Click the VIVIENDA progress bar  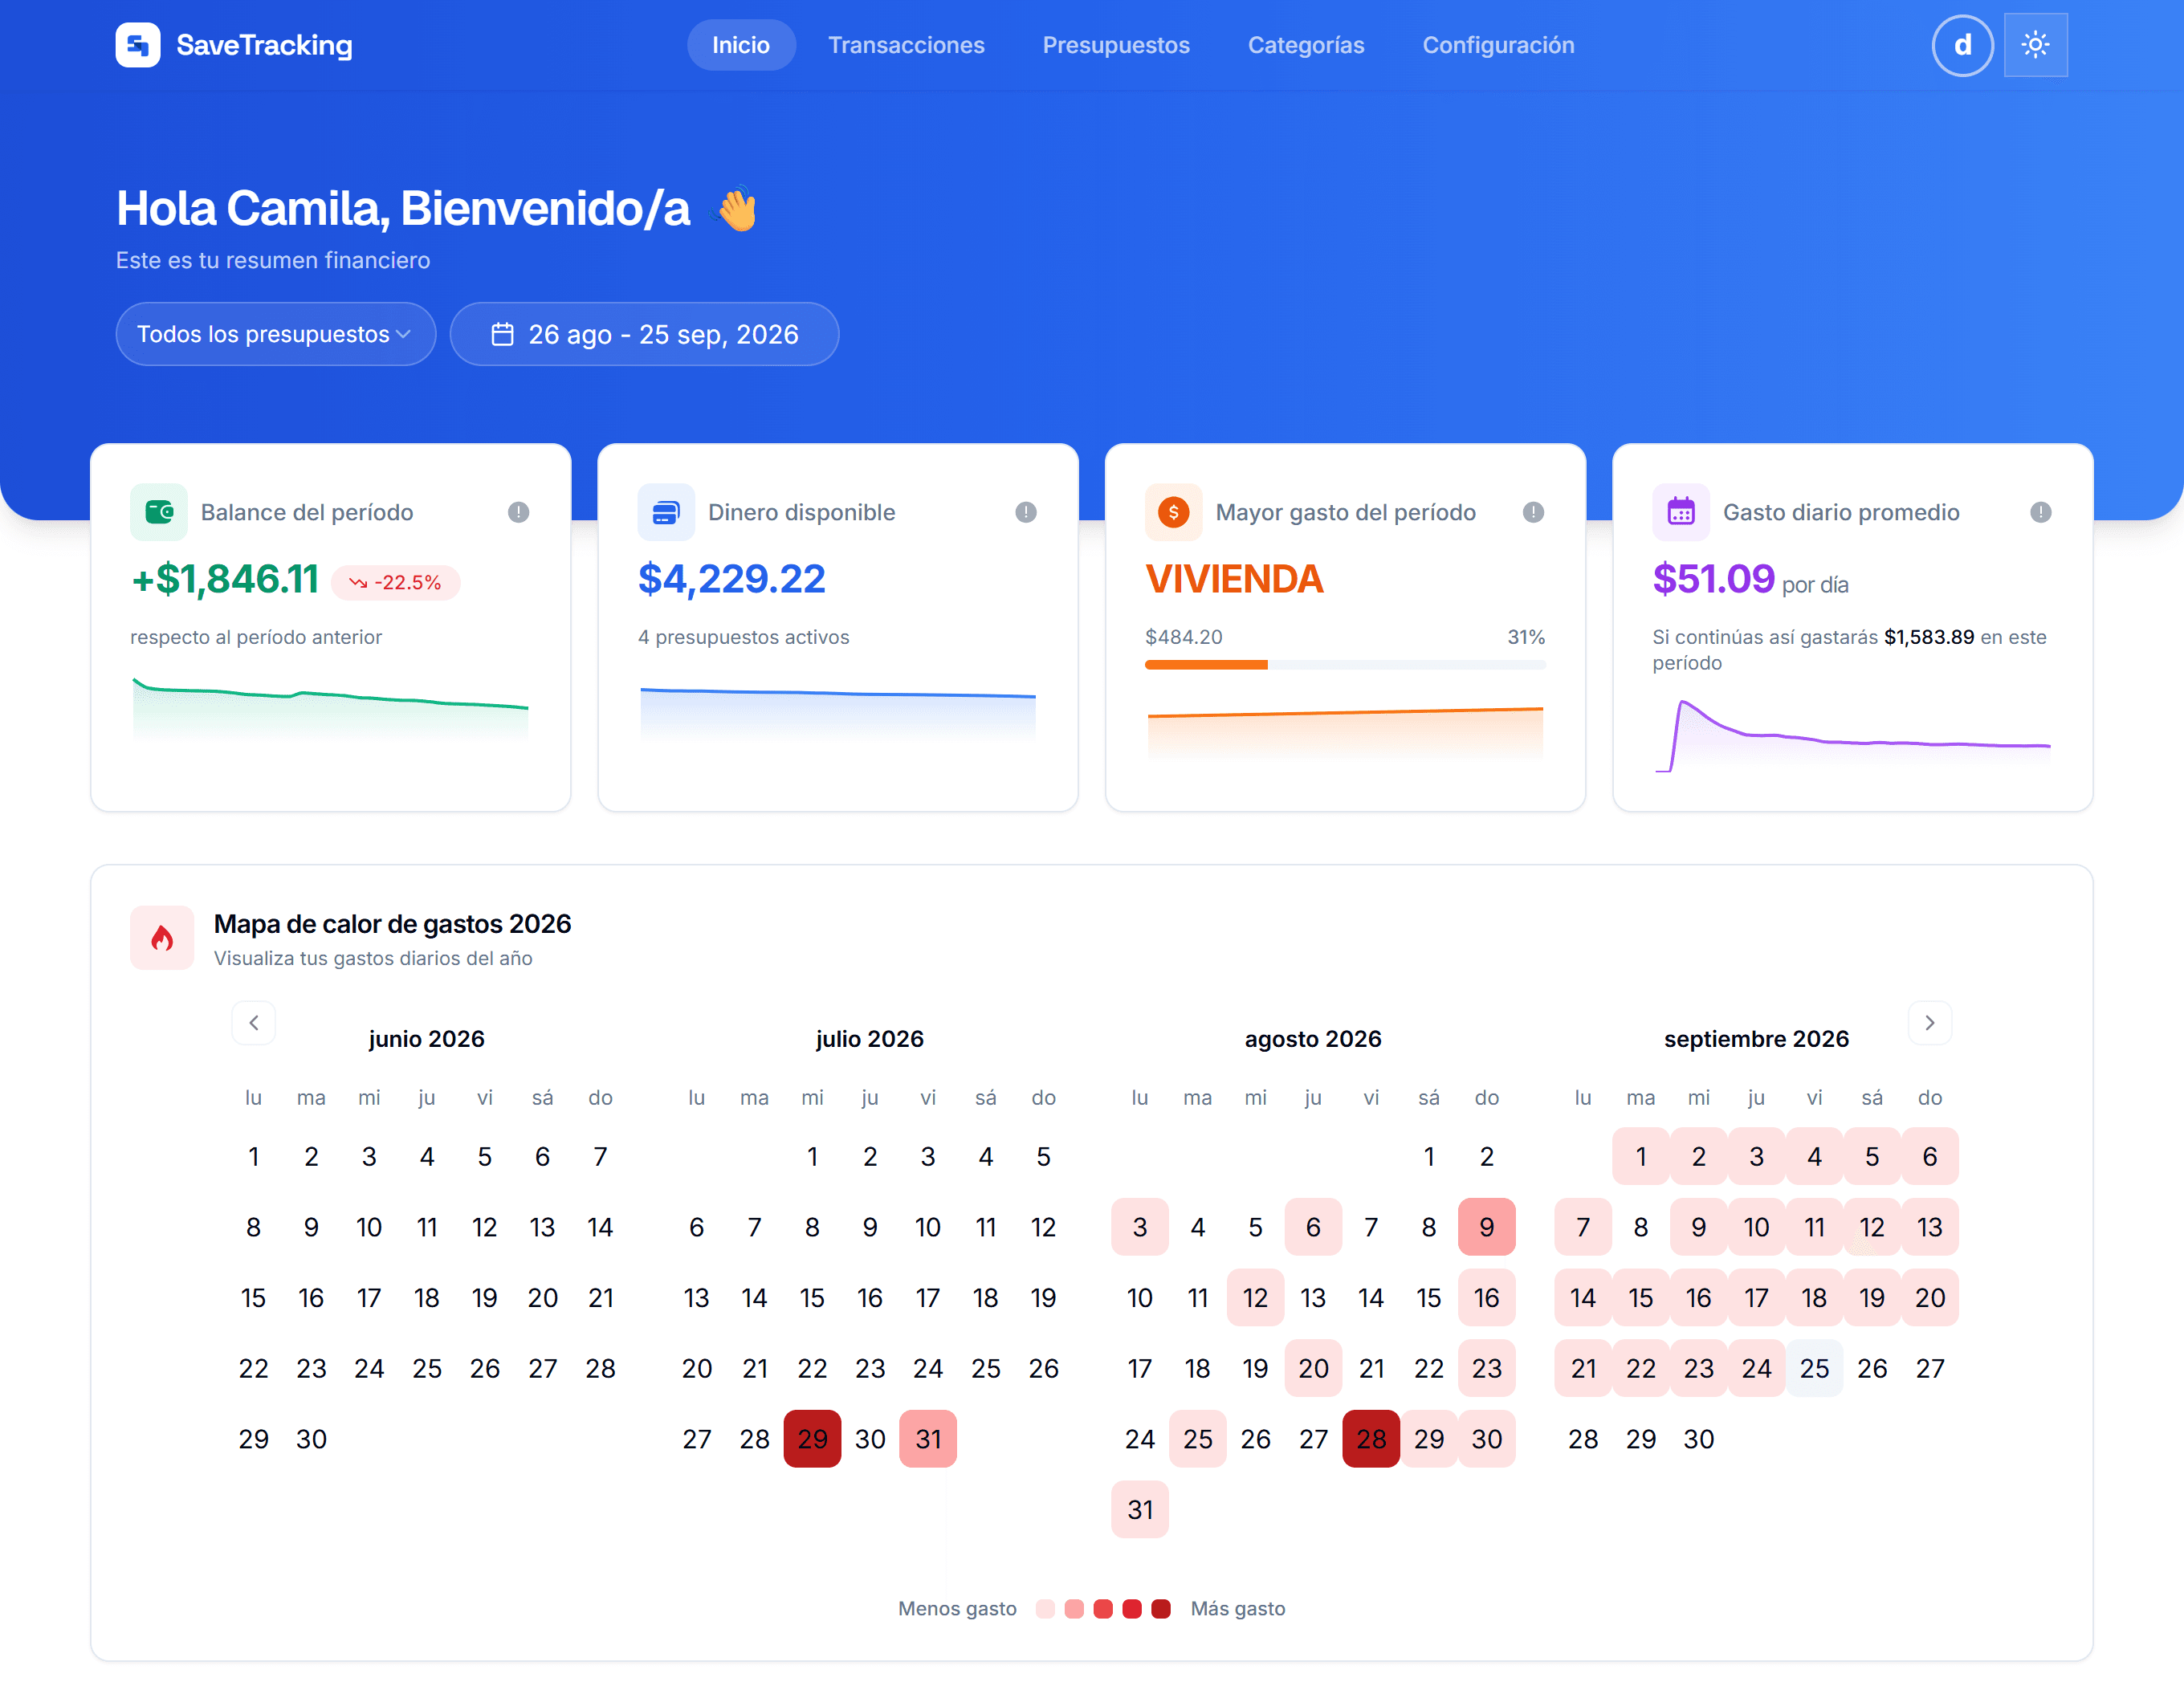click(1345, 664)
